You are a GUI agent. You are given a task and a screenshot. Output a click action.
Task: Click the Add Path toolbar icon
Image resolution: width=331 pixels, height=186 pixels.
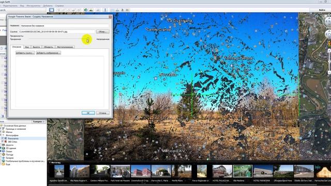(69, 10)
